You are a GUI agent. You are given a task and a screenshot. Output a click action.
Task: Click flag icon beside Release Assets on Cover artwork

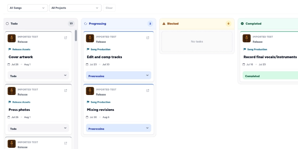pos(10,49)
